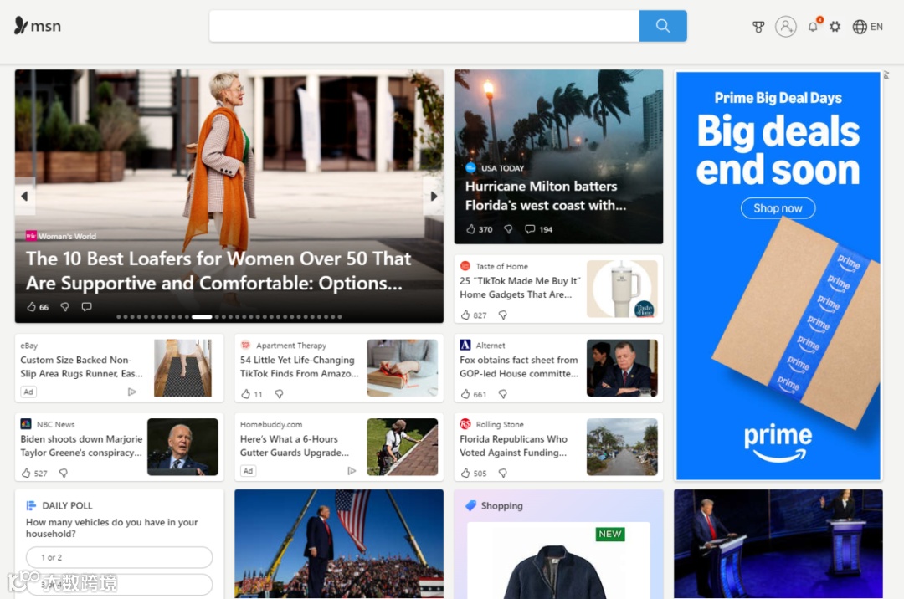Open Hurricane Milton comments showing 194
904x599 pixels.
pyautogui.click(x=538, y=229)
